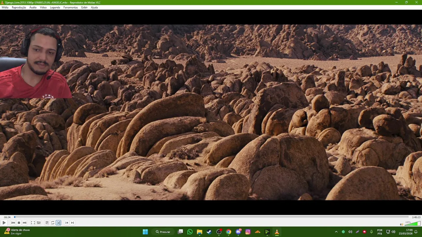Step to the previous chapter button

coord(67,223)
